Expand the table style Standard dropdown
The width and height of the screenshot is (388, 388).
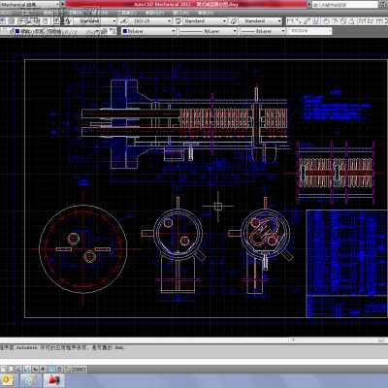click(224, 21)
